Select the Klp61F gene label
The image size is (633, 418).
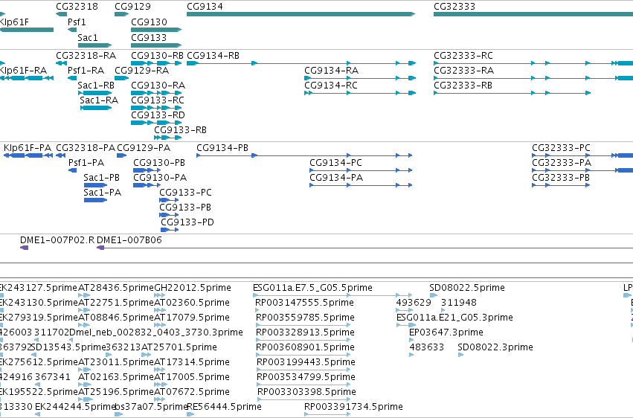(x=14, y=22)
